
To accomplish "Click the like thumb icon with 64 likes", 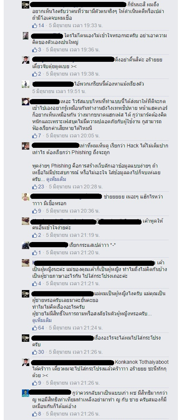I will point(34,328).
